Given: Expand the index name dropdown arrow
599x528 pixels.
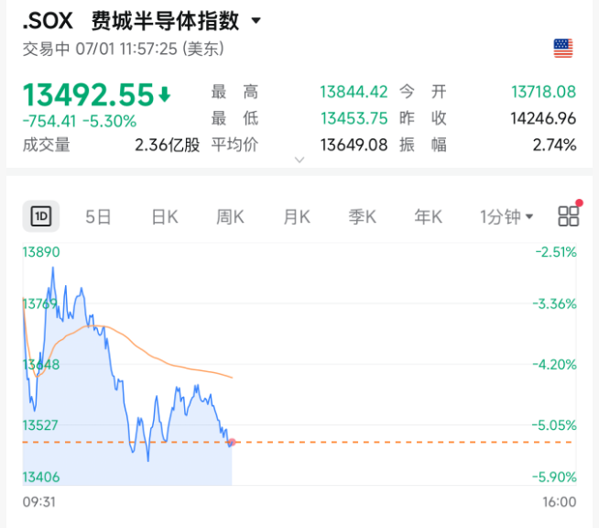Looking at the screenshot, I should pyautogui.click(x=256, y=20).
